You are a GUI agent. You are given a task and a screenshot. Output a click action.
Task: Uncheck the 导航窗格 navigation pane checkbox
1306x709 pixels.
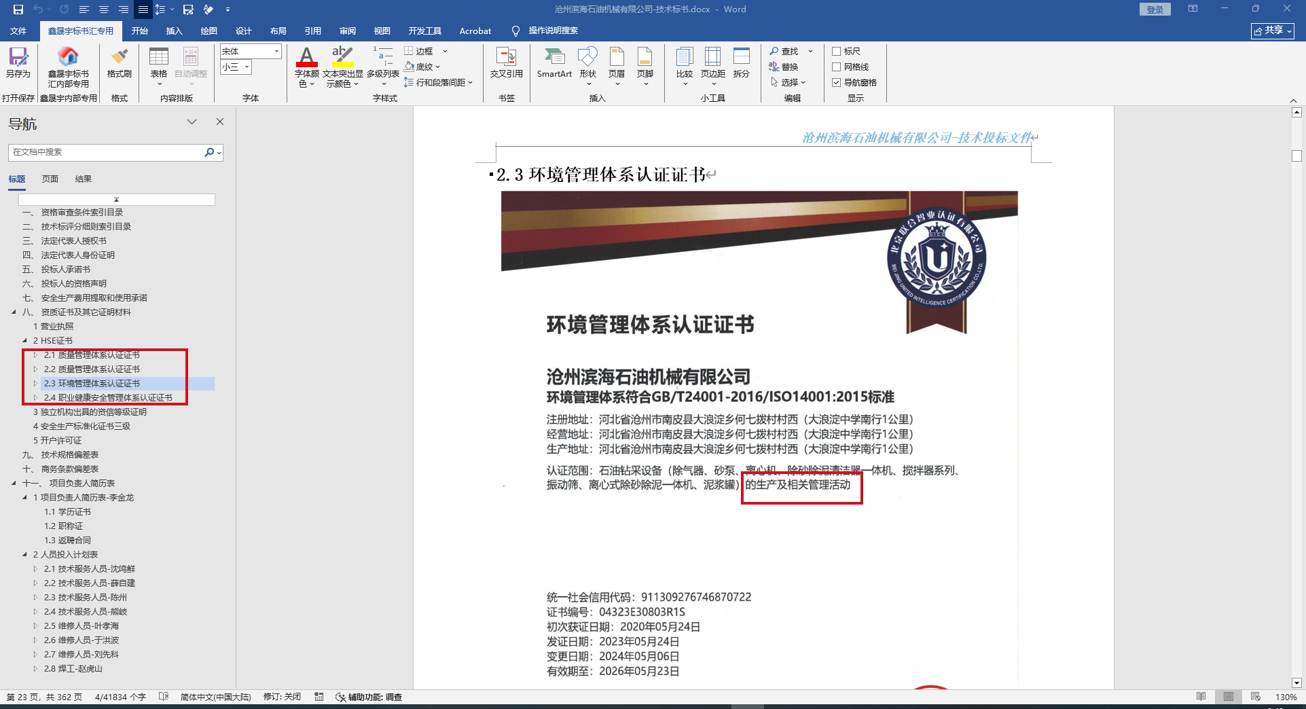click(837, 82)
